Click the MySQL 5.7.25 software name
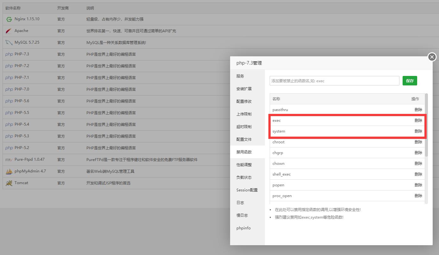Image resolution: width=439 pixels, height=255 pixels. (x=27, y=42)
